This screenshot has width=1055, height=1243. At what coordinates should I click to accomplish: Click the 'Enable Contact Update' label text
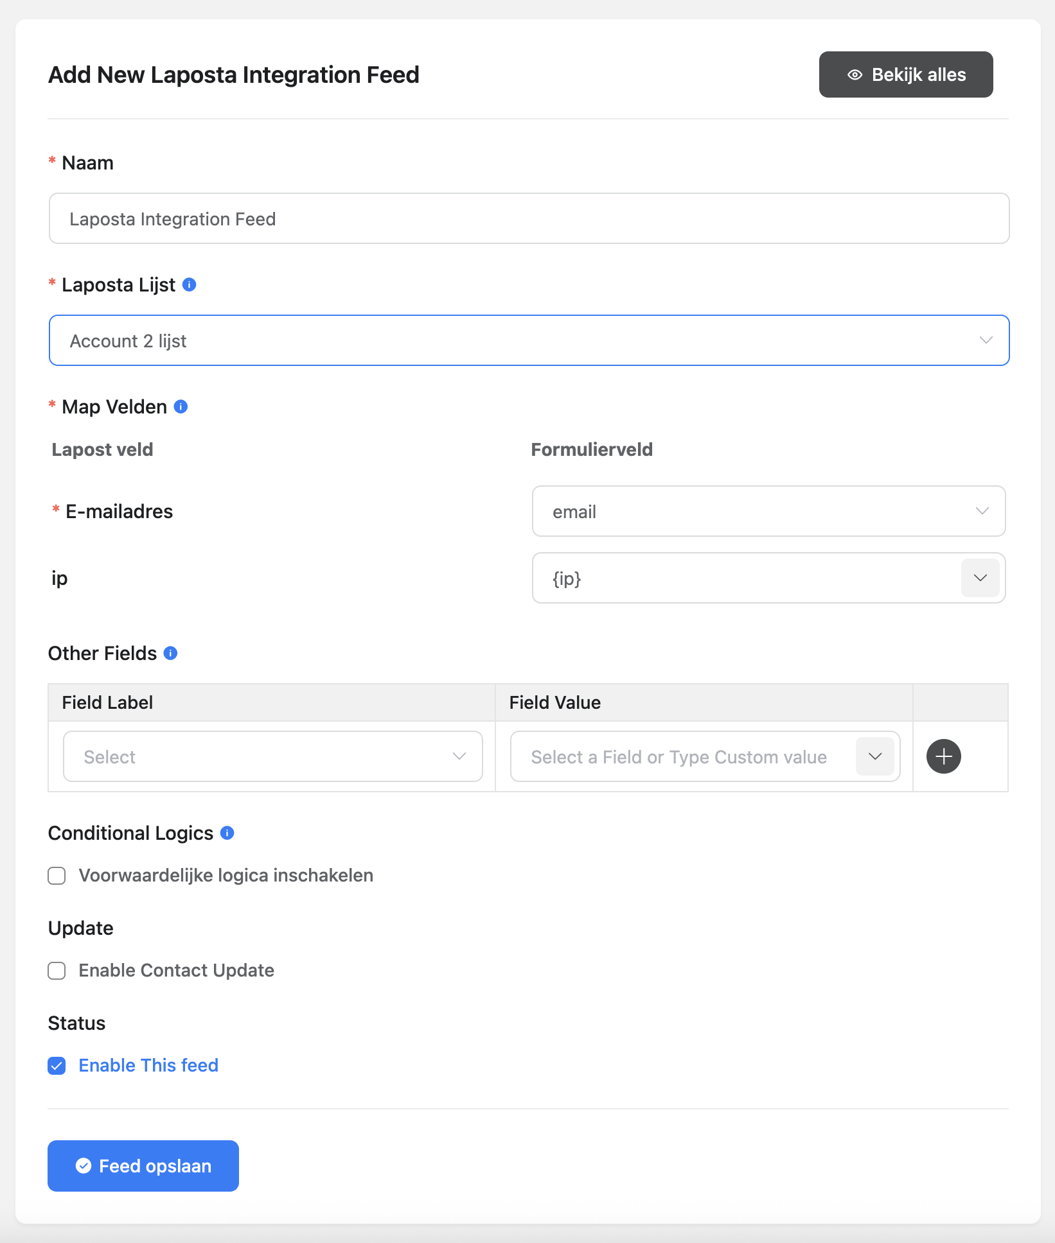pyautogui.click(x=177, y=970)
